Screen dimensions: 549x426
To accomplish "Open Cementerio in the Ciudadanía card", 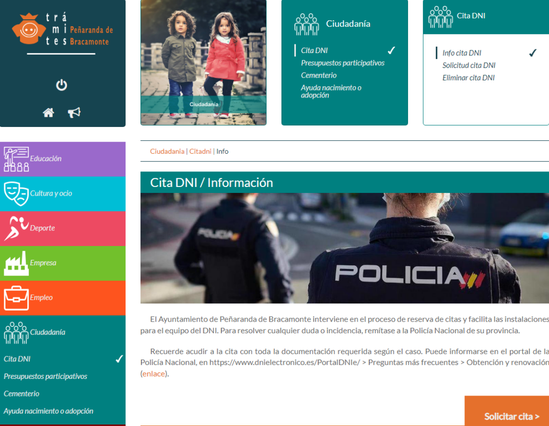I will click(318, 75).
